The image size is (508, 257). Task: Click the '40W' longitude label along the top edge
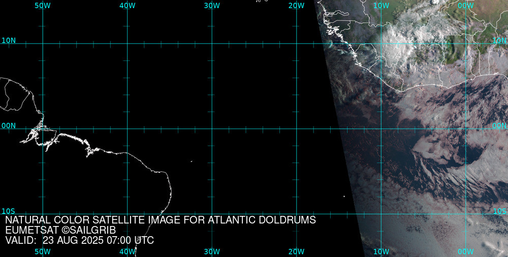click(128, 6)
